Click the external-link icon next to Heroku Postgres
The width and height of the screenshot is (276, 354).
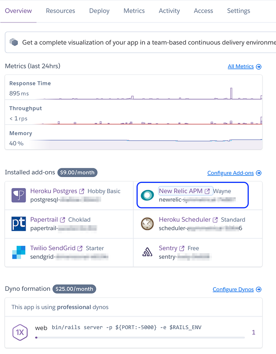point(82,191)
